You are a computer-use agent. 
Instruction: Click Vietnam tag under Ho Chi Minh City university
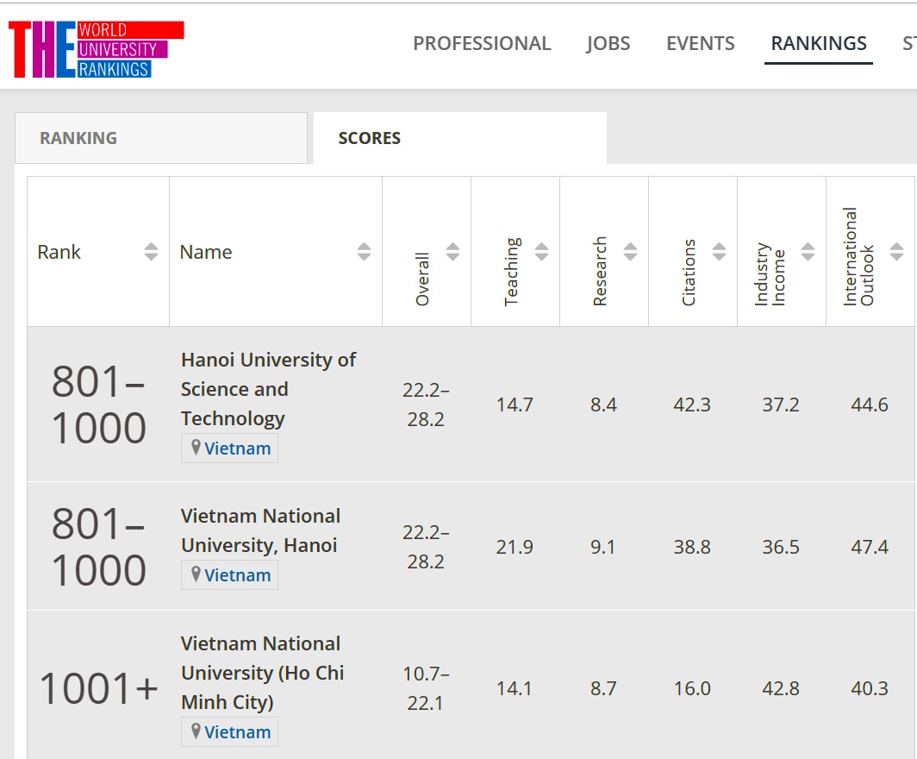tap(230, 732)
